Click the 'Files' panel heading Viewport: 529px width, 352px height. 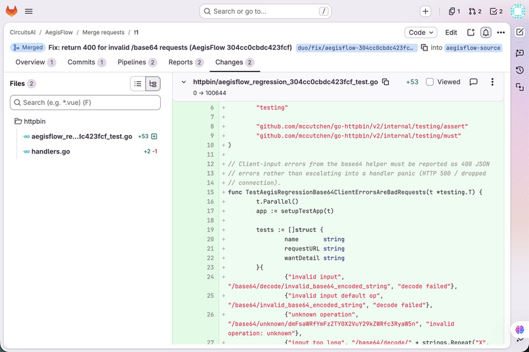17,83
